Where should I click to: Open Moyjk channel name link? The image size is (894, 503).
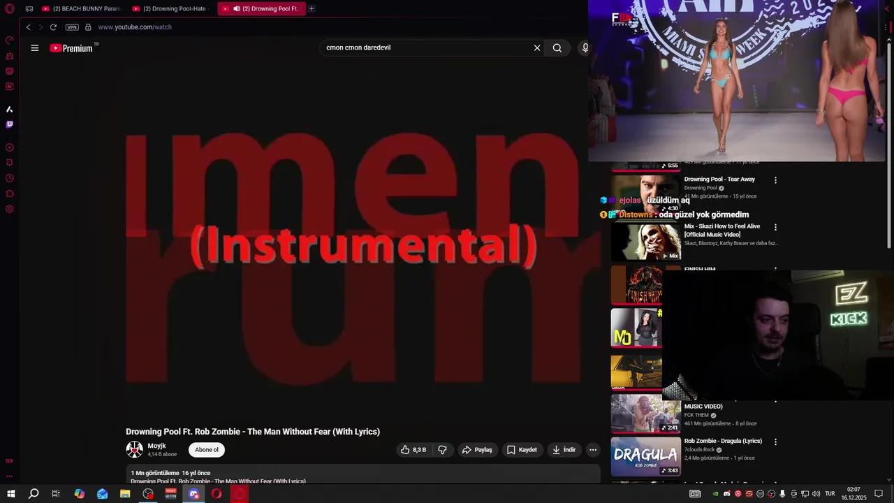pyautogui.click(x=156, y=446)
